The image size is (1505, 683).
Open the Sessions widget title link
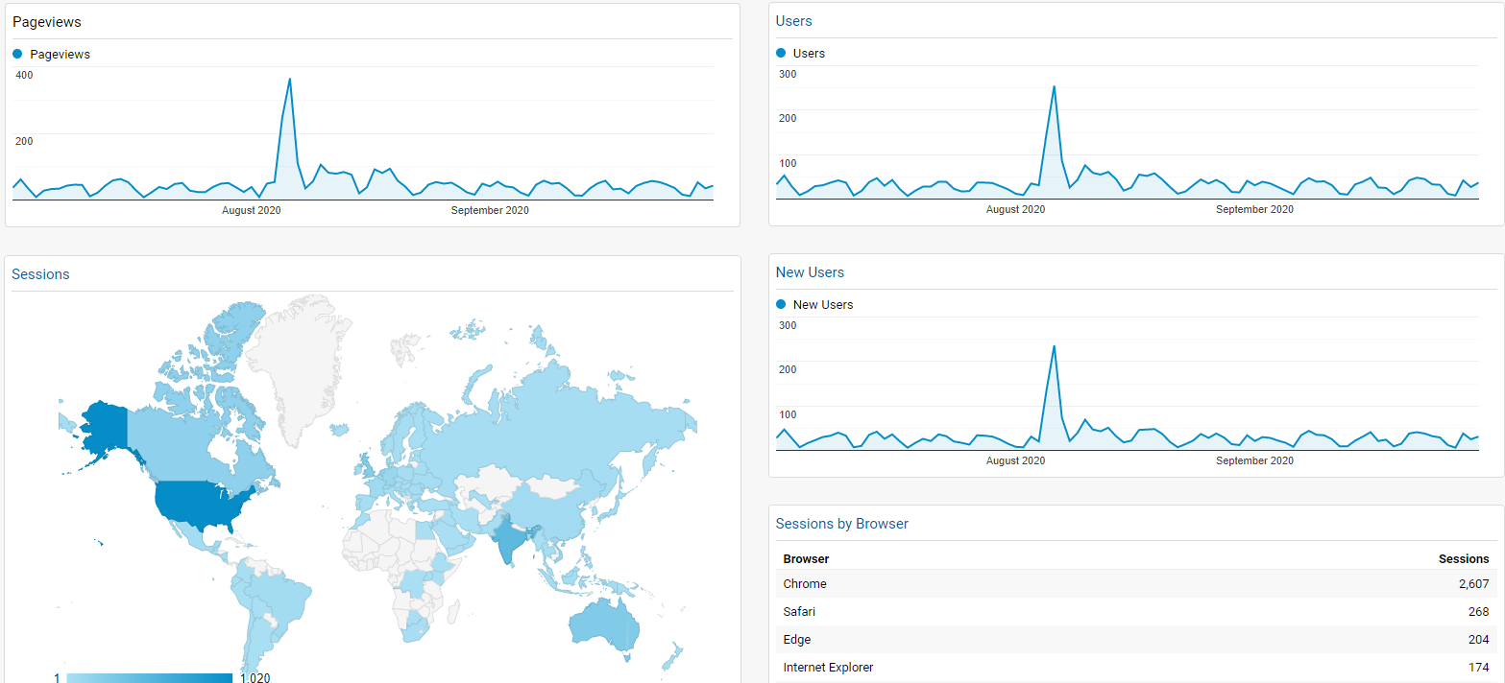tap(40, 274)
